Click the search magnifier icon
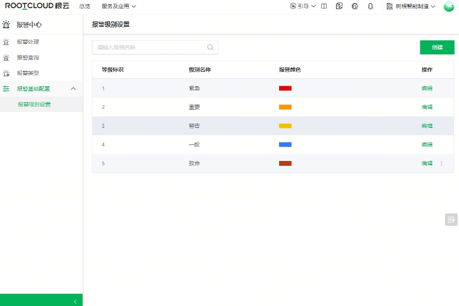Viewport: 459px width, 306px height. pyautogui.click(x=211, y=47)
